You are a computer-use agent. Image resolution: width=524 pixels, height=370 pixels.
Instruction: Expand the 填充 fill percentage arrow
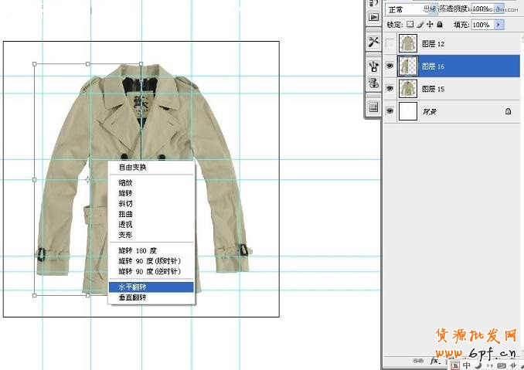coord(498,25)
